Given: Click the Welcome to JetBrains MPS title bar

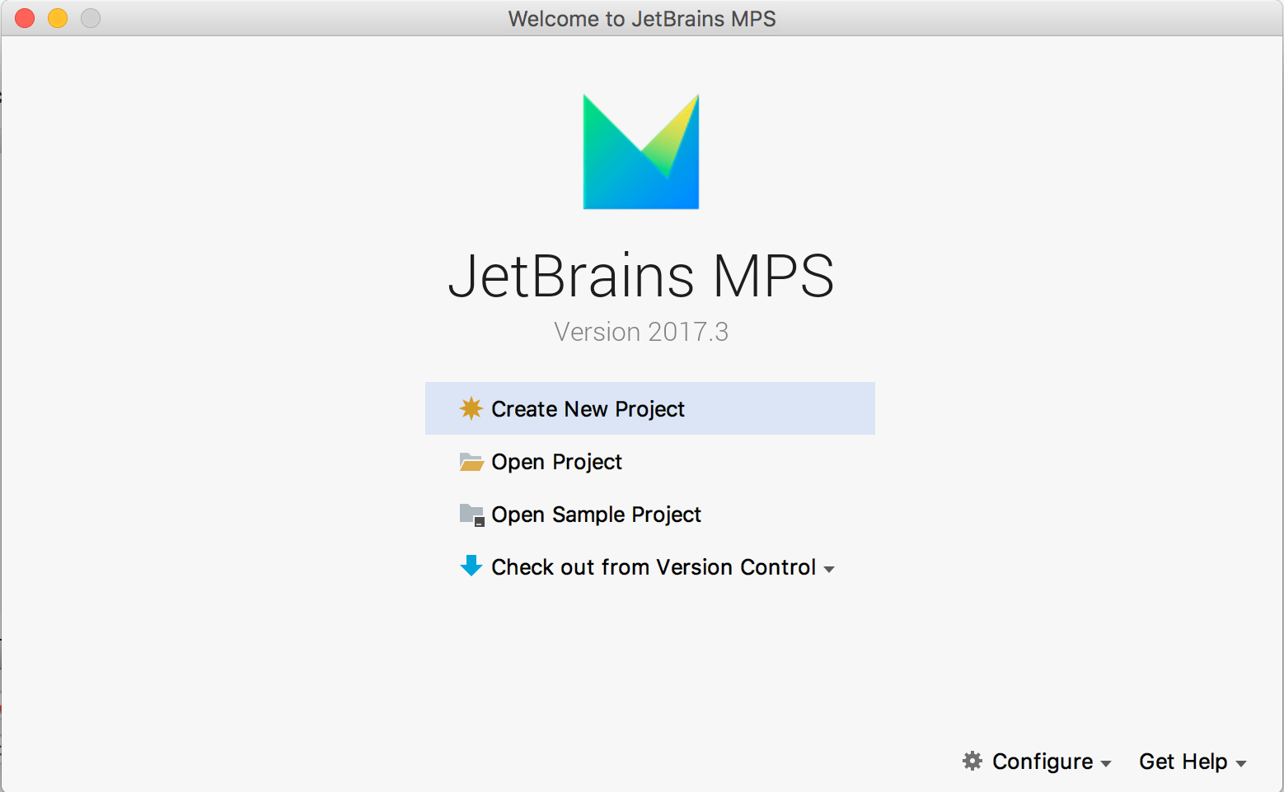Looking at the screenshot, I should click(x=641, y=18).
